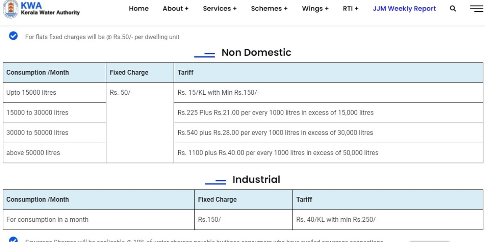
Task: Click the 30000 to 50000 litres row
Action: (37, 133)
